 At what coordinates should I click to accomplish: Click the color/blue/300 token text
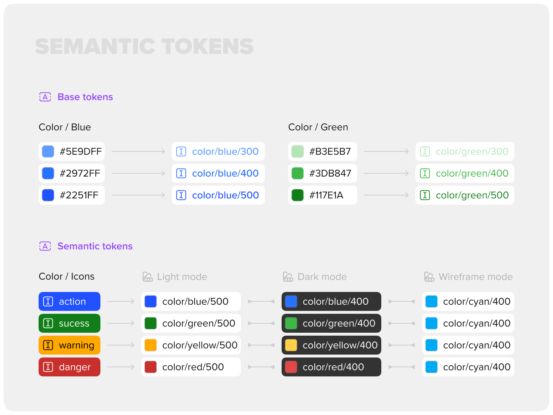tap(225, 151)
